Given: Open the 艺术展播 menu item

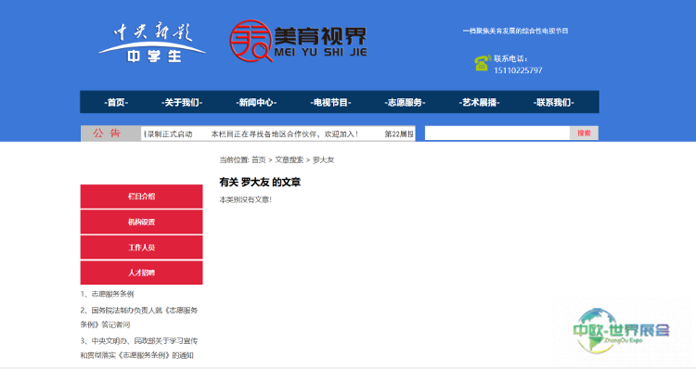Looking at the screenshot, I should click(480, 103).
